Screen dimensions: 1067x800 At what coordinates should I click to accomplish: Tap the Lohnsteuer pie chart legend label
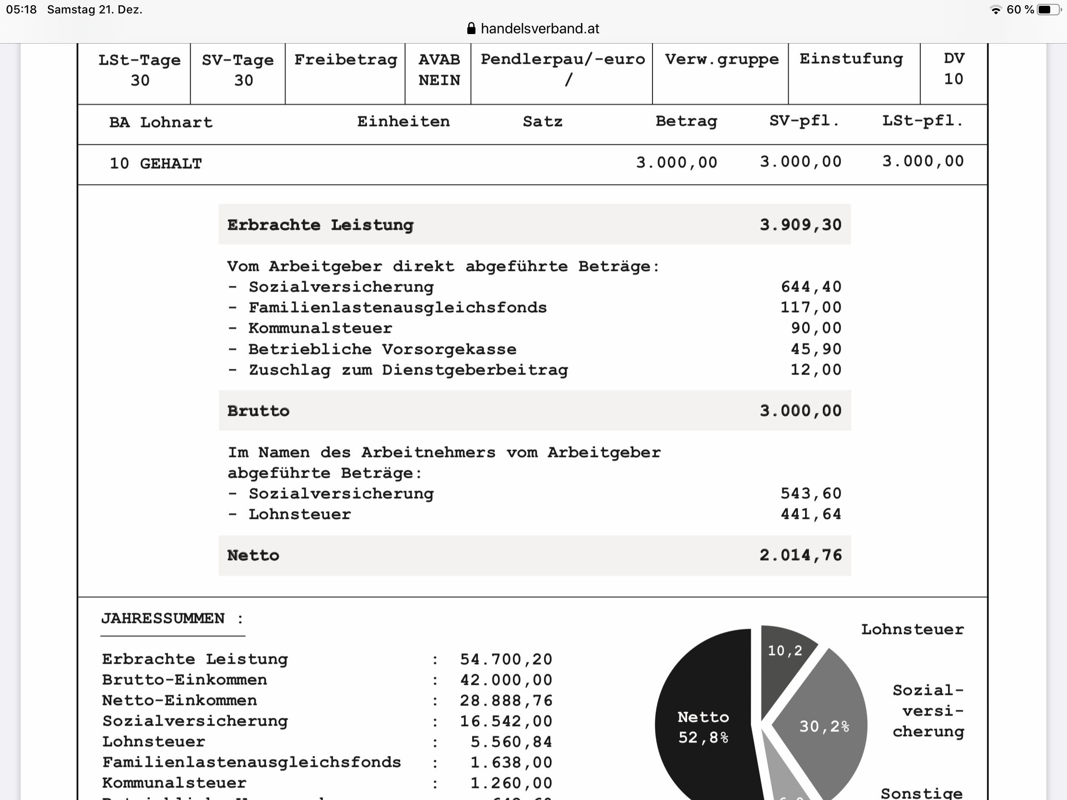point(912,629)
